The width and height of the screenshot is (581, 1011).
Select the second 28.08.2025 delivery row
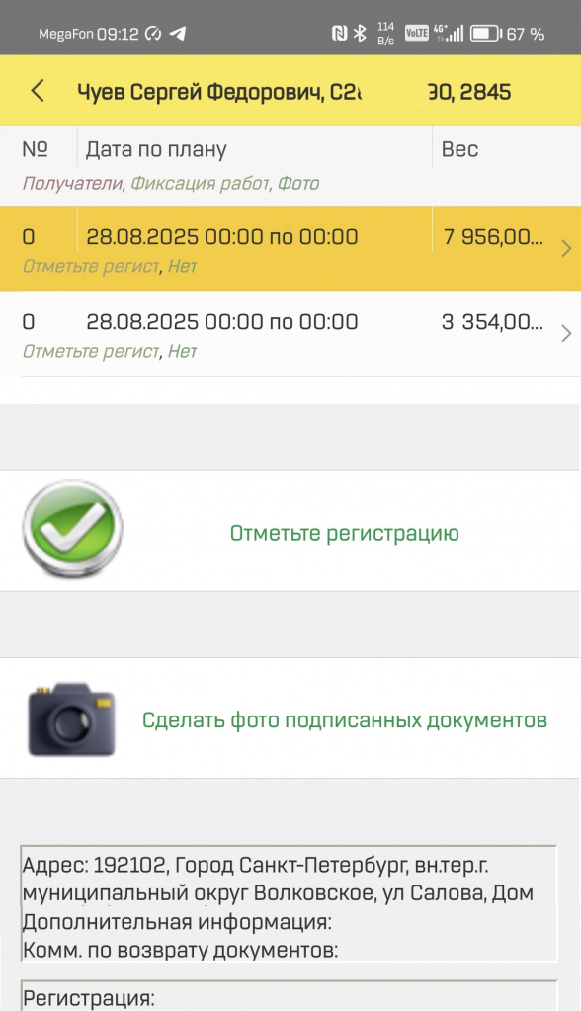290,333
